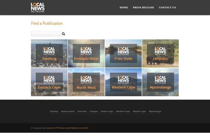Viewport: 210px width, 140px height.
Task: Click the Local News Network header logo
Action: coord(38,8)
